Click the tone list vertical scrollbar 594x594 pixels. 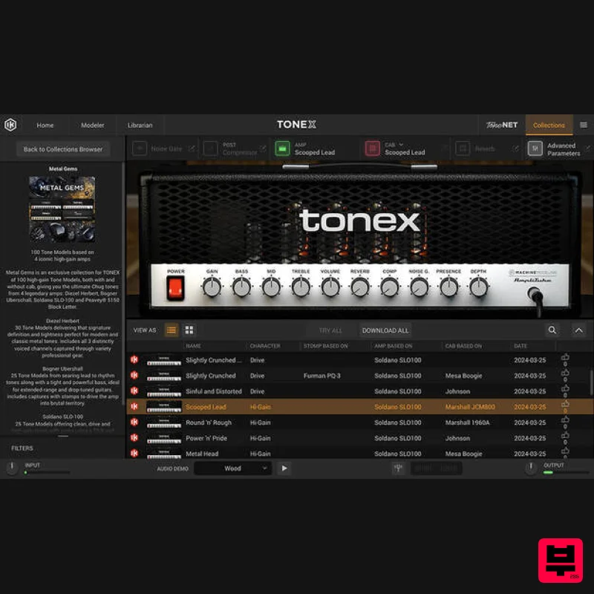point(591,382)
